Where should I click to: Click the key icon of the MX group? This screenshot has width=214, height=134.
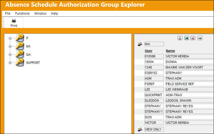(20, 46)
